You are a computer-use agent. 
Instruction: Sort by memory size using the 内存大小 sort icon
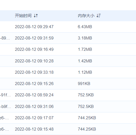[x=99, y=16]
